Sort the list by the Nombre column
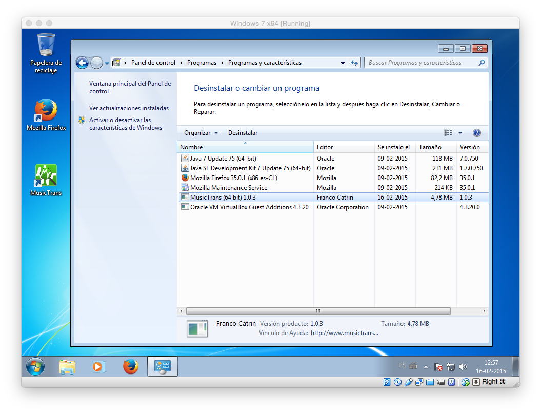This screenshot has height=413, width=541. coord(245,147)
